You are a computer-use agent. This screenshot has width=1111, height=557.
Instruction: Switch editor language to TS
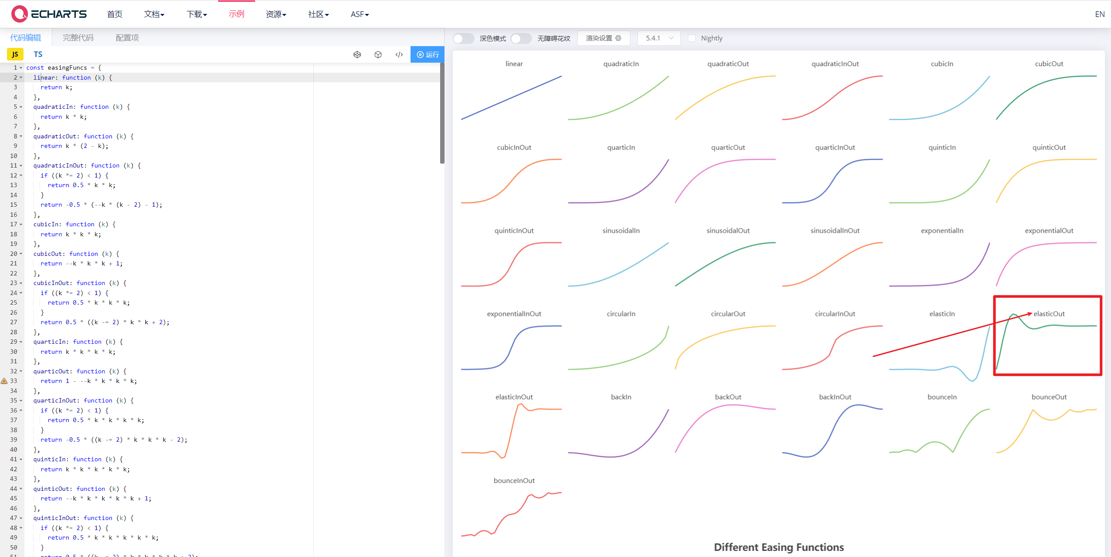coord(38,54)
